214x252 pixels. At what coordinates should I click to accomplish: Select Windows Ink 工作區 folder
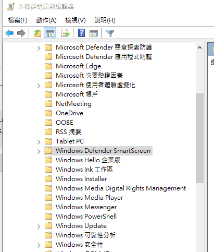84,170
